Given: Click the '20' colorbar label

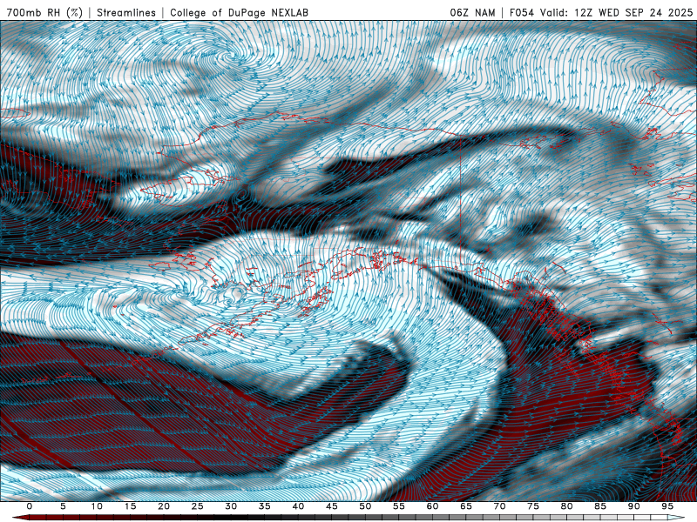Looking at the screenshot, I should 164,506.
